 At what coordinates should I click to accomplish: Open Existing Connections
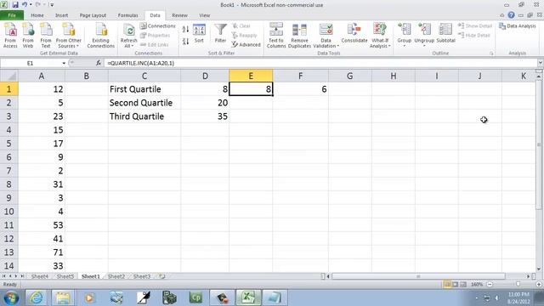pyautogui.click(x=100, y=36)
